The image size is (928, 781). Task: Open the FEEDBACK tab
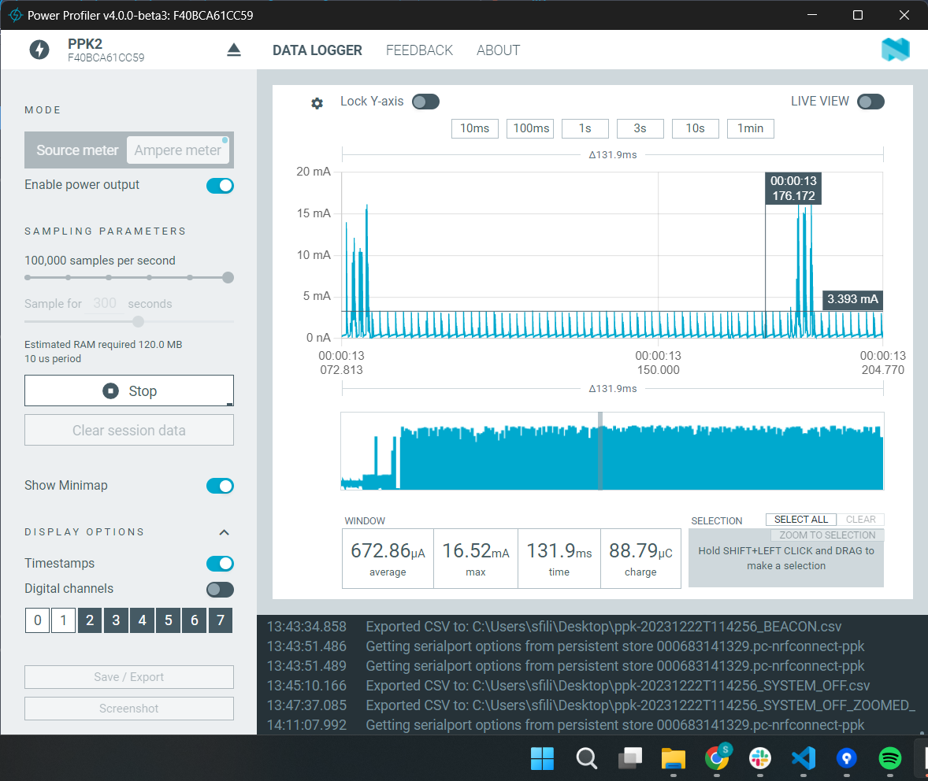click(x=419, y=50)
